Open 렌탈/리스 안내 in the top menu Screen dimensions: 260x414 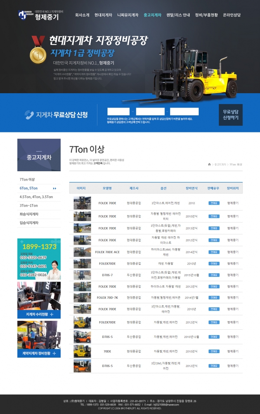click(x=178, y=15)
